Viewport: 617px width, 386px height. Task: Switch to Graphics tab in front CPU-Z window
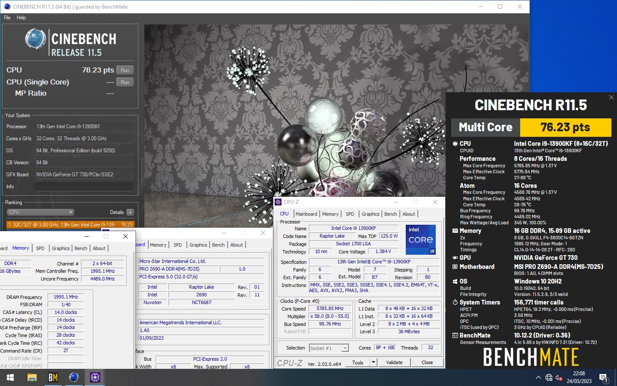371,214
